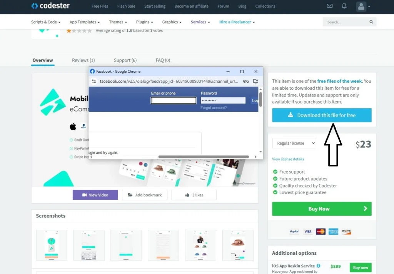Click the first orange rating star

[69, 31]
